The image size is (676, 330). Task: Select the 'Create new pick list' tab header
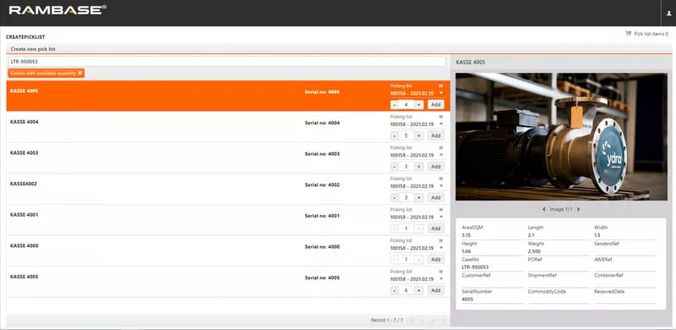pyautogui.click(x=33, y=49)
